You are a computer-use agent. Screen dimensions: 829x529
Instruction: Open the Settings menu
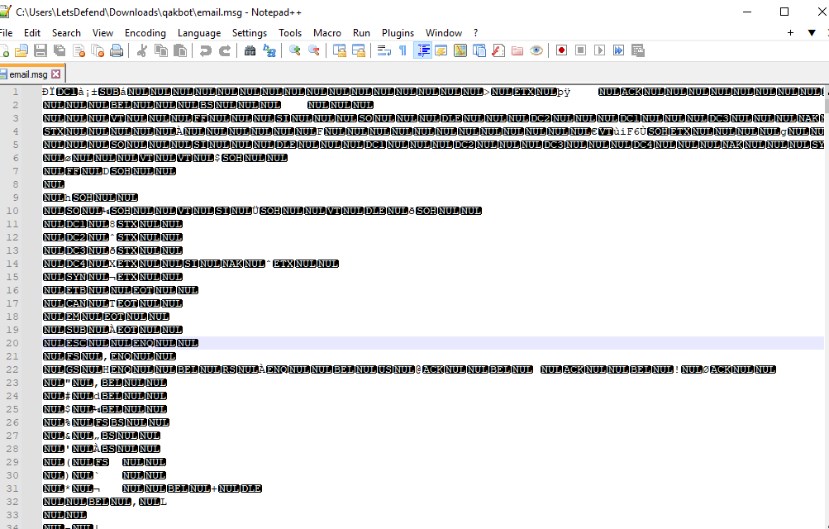coord(250,33)
